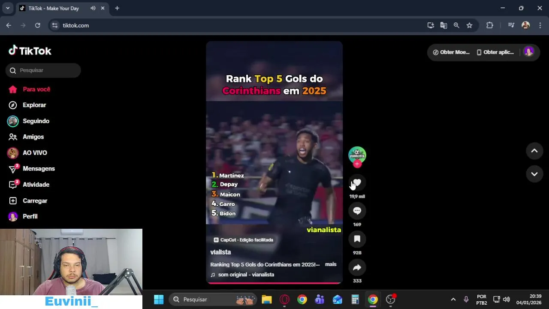This screenshot has width=549, height=309.
Task: Mute the tab via speaker icon
Action: (x=93, y=8)
